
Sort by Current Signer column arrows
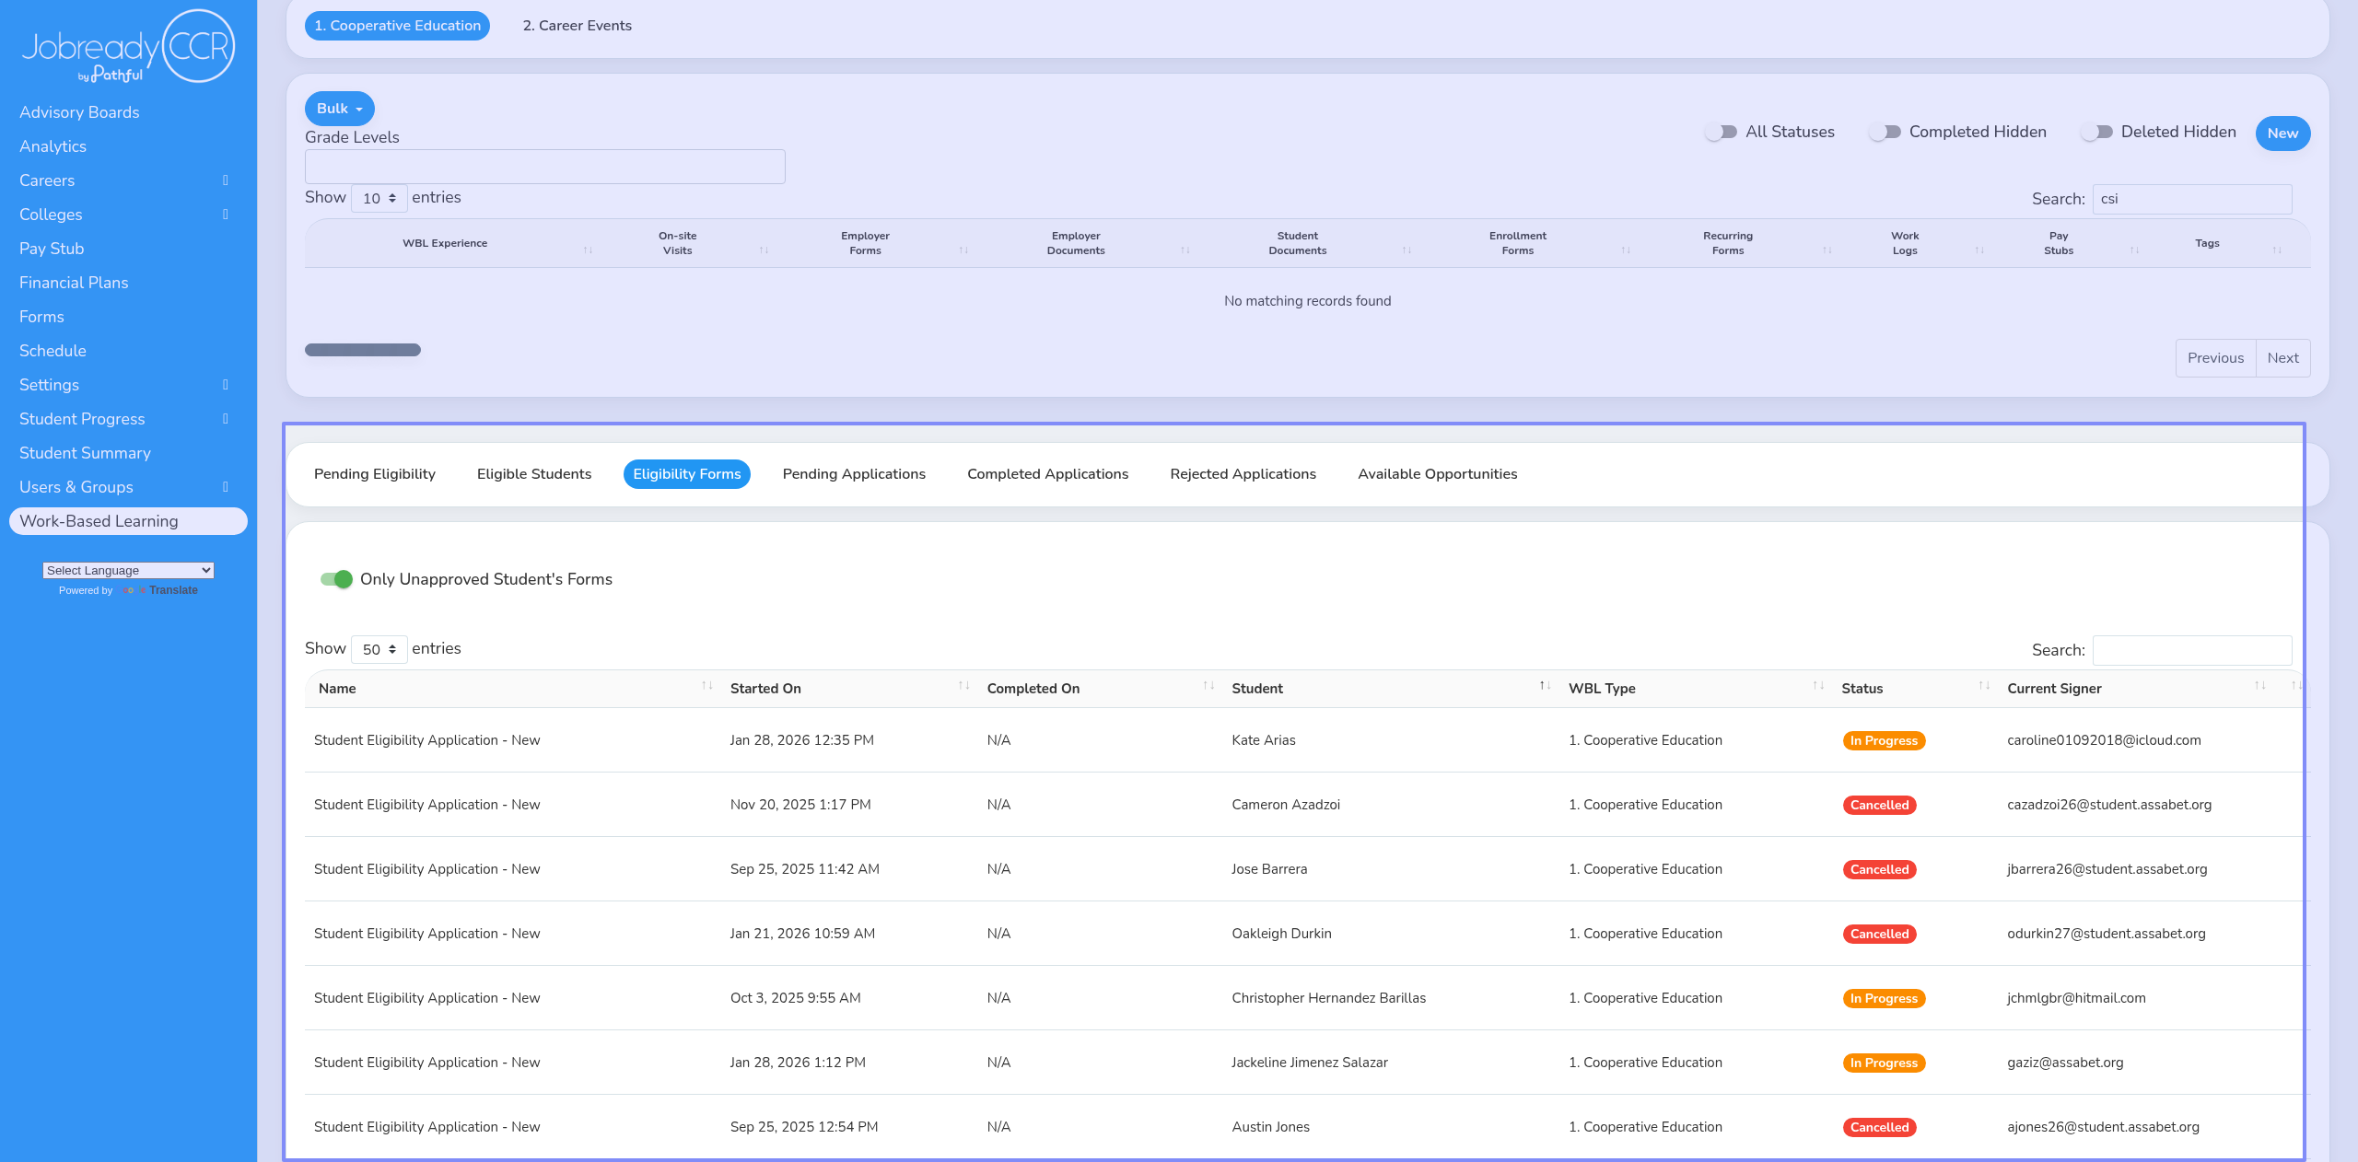pyautogui.click(x=2259, y=686)
